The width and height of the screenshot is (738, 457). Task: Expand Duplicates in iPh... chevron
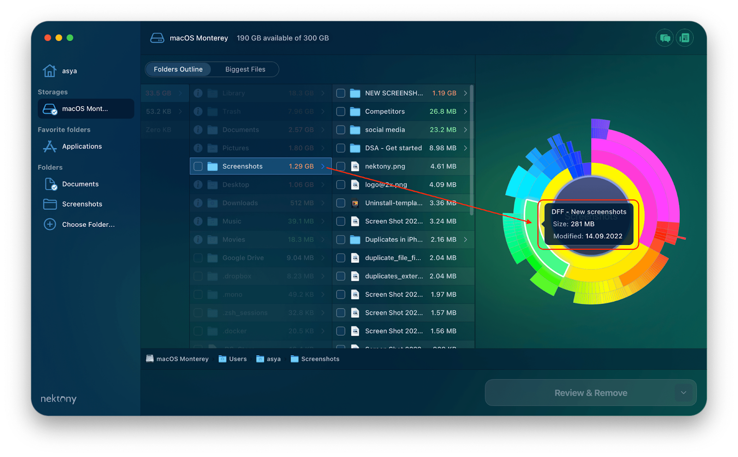465,239
